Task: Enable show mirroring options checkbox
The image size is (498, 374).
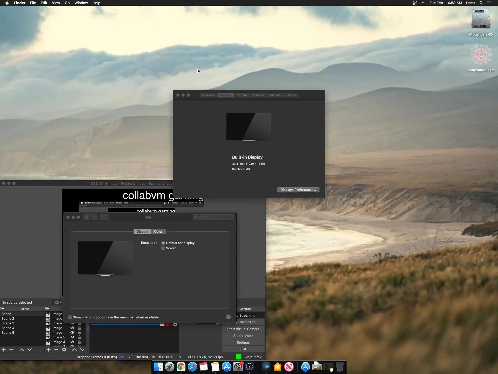Action: (x=70, y=317)
